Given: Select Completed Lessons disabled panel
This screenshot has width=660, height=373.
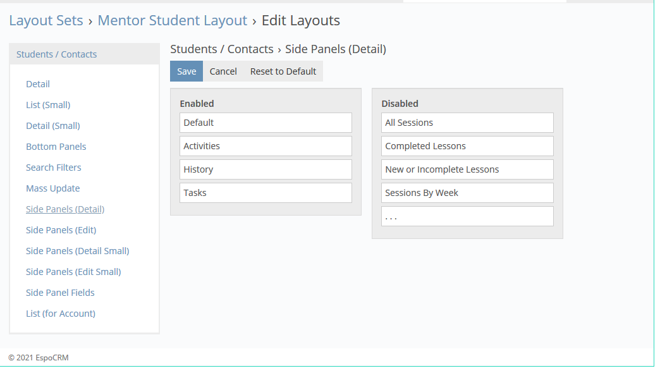Looking at the screenshot, I should [467, 146].
